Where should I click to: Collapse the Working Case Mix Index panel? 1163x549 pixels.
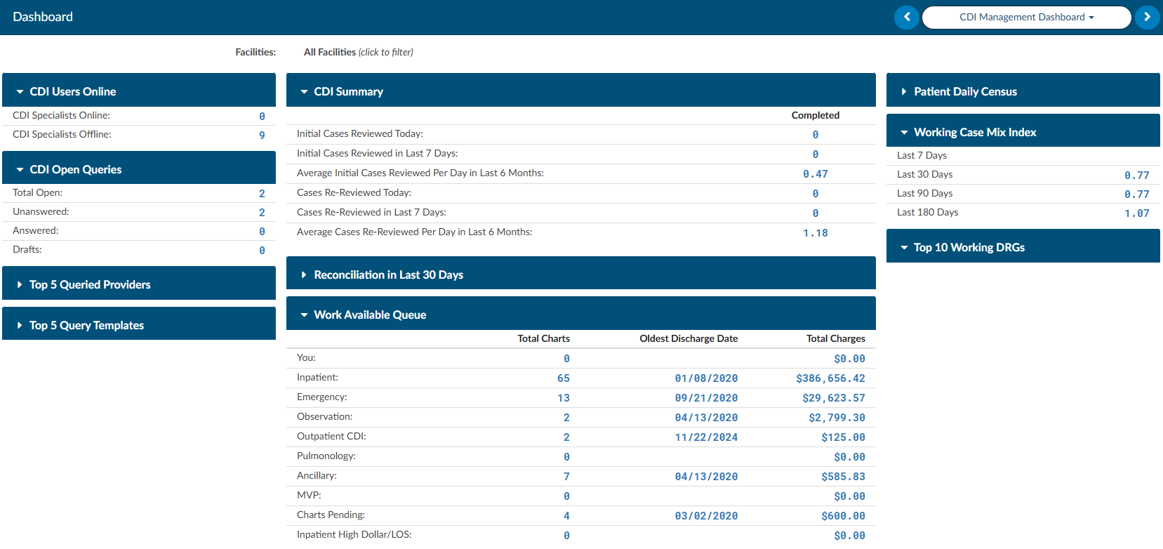[x=1023, y=132]
